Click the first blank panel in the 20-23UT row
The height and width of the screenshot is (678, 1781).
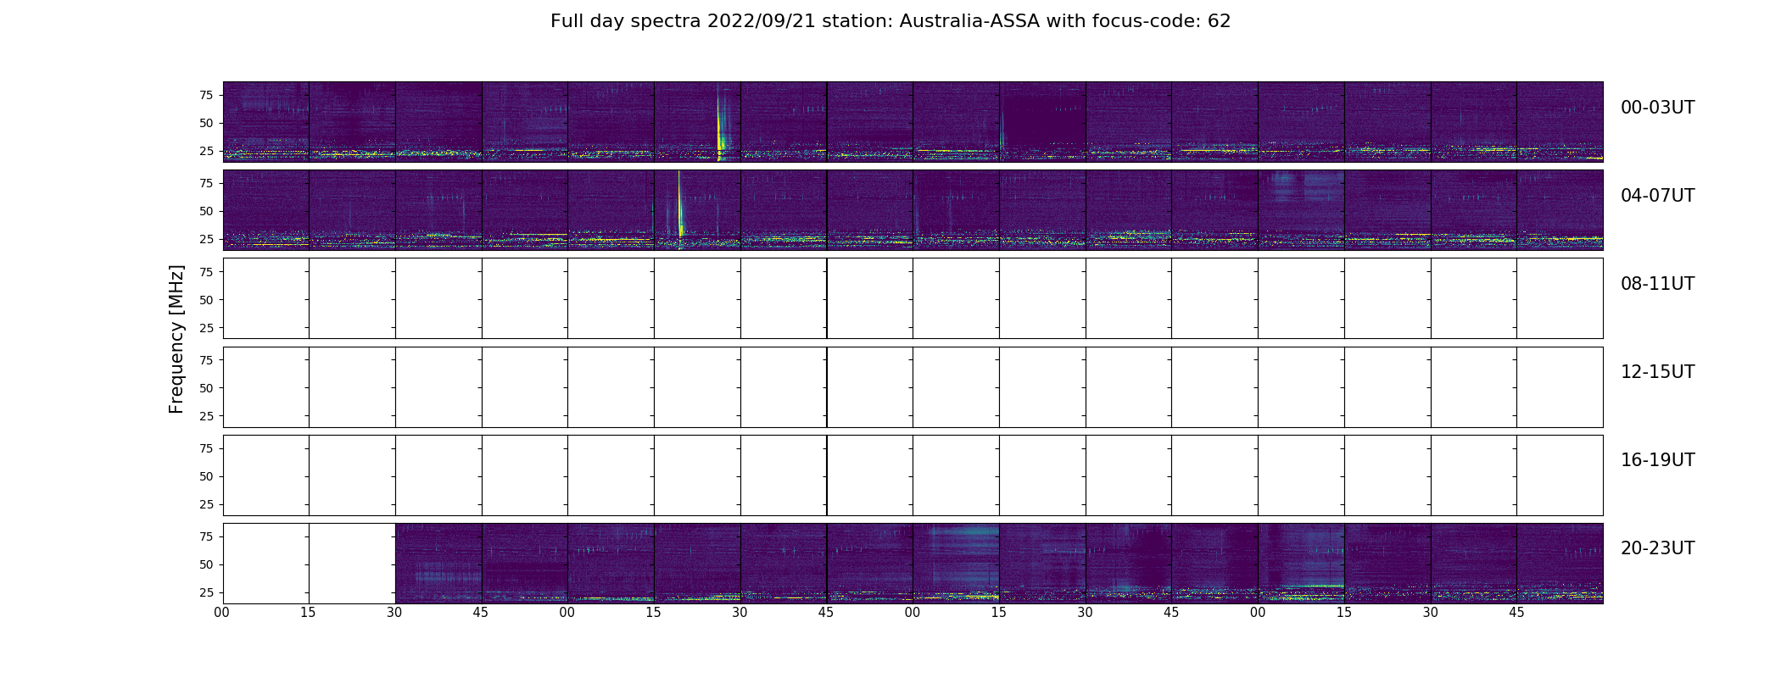click(x=266, y=563)
